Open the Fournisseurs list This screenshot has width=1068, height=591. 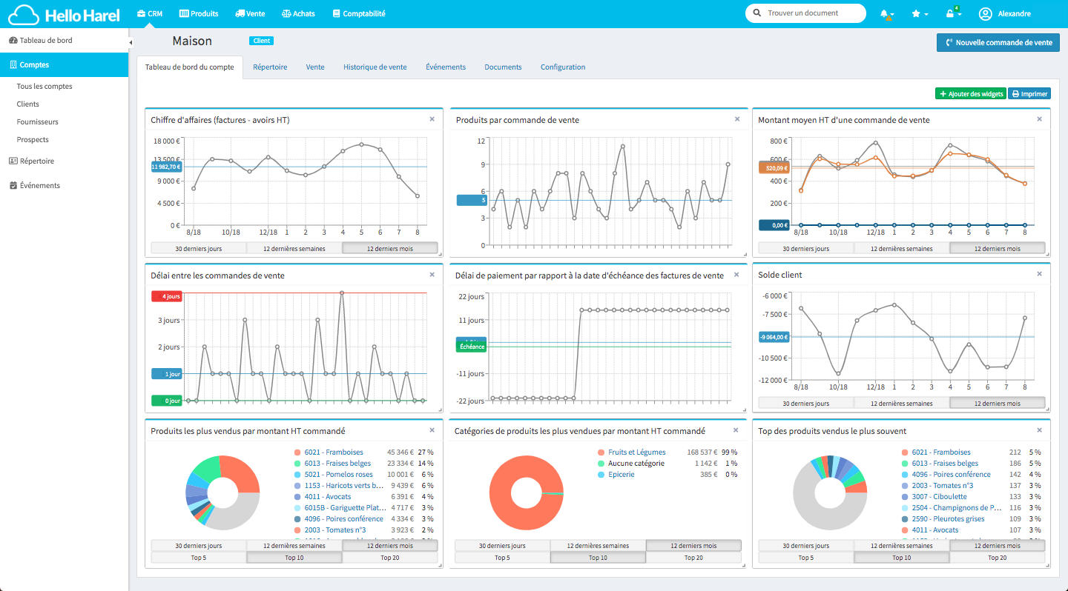click(38, 122)
